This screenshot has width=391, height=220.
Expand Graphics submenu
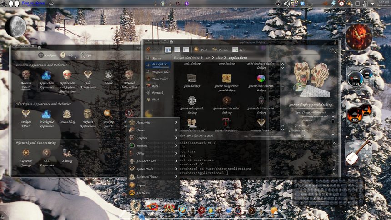[153, 138]
